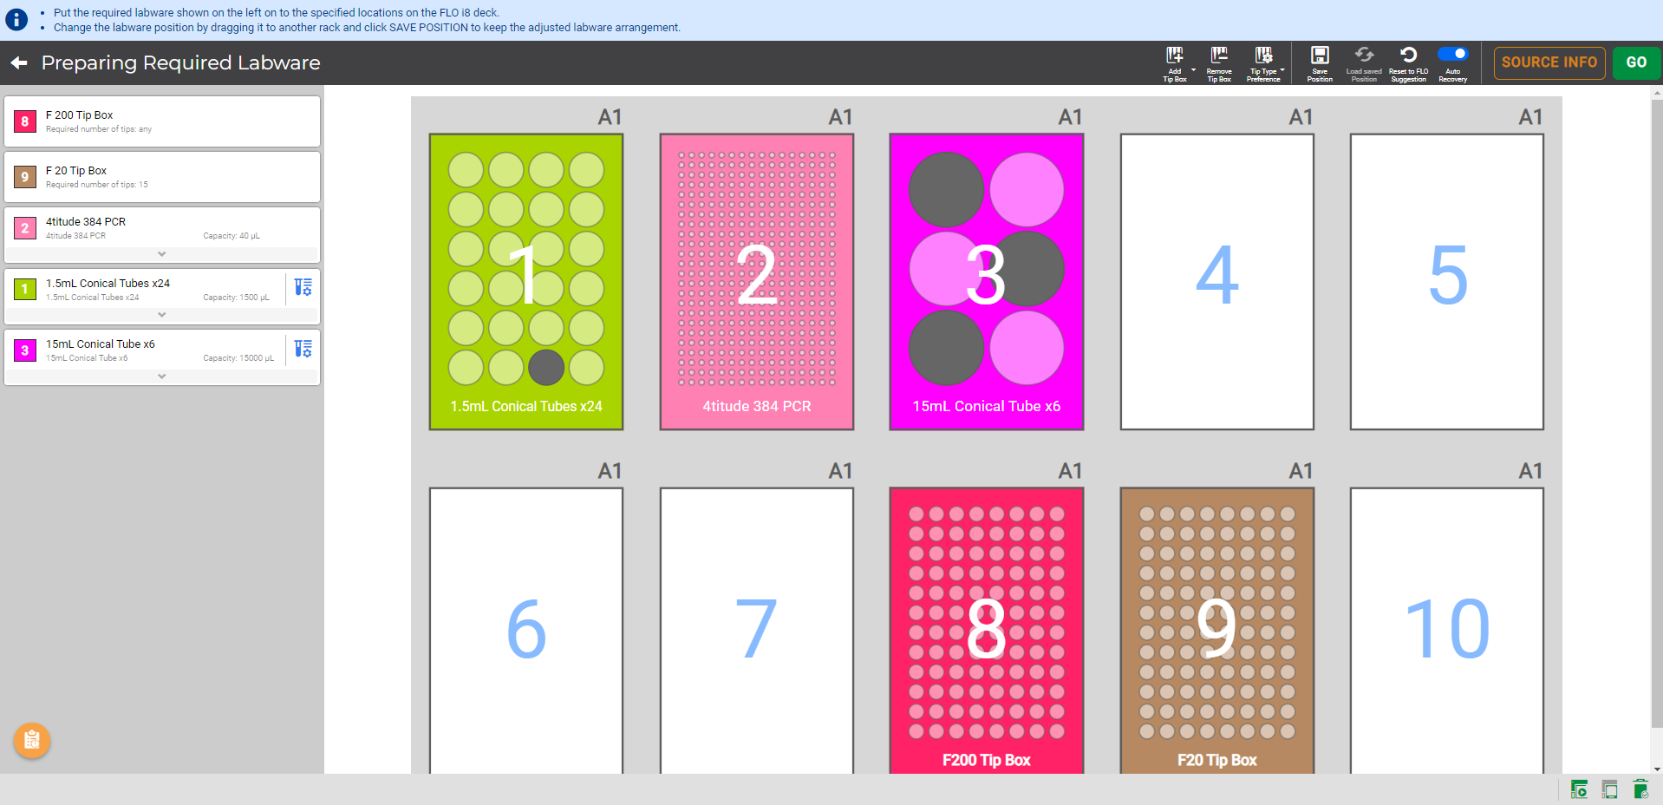Click the Remove Tip Box icon

click(x=1219, y=56)
